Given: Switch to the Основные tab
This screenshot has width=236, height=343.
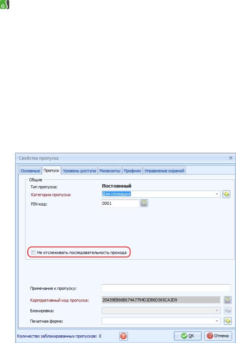Looking at the screenshot, I should tap(30, 171).
